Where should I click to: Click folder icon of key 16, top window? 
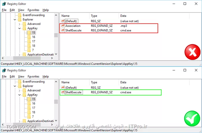(29, 37)
